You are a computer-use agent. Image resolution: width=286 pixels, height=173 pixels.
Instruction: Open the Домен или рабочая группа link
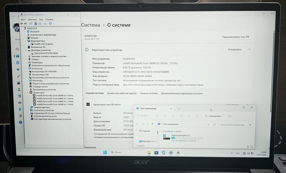(x=122, y=93)
